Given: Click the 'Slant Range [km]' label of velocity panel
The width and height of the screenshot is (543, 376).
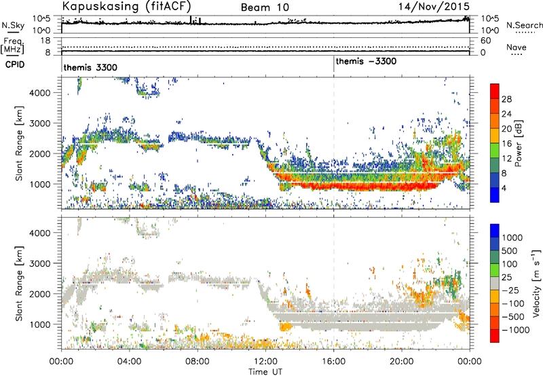Looking at the screenshot, I should (x=19, y=283).
